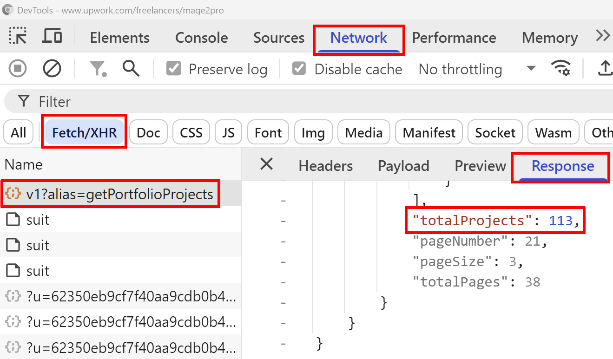Toggle the device toolbar icon
613x359 pixels.
click(52, 37)
